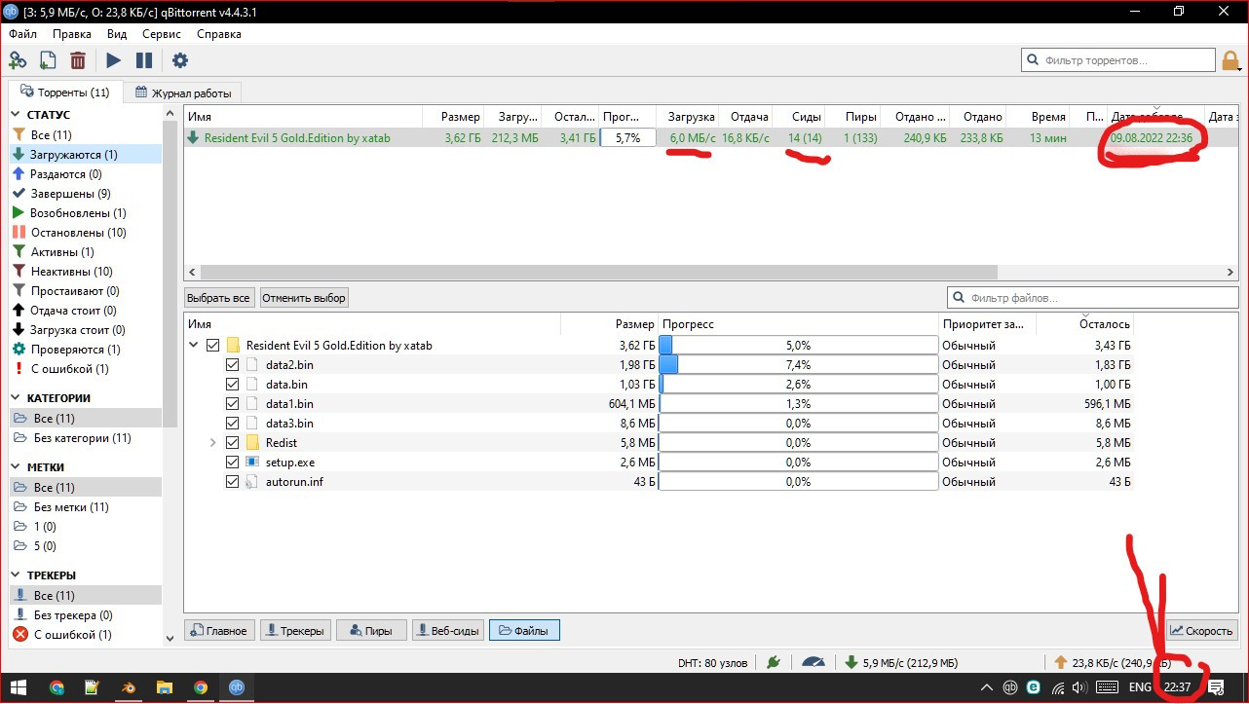
Task: Pause torrents with the pause icon
Action: (x=144, y=60)
